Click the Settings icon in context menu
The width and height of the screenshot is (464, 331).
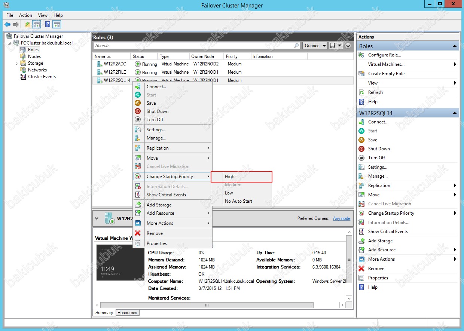pos(138,130)
